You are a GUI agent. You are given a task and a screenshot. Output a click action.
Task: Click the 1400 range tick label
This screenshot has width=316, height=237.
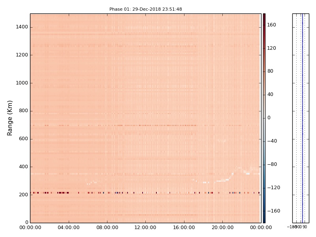(x=22, y=27)
